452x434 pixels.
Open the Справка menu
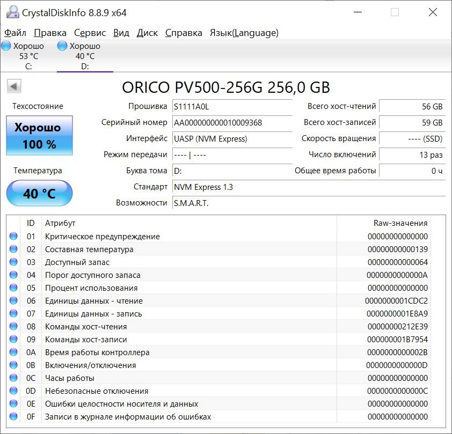point(184,33)
